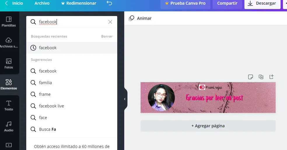Clear the search field with the X
The height and width of the screenshot is (150, 287).
pos(110,22)
